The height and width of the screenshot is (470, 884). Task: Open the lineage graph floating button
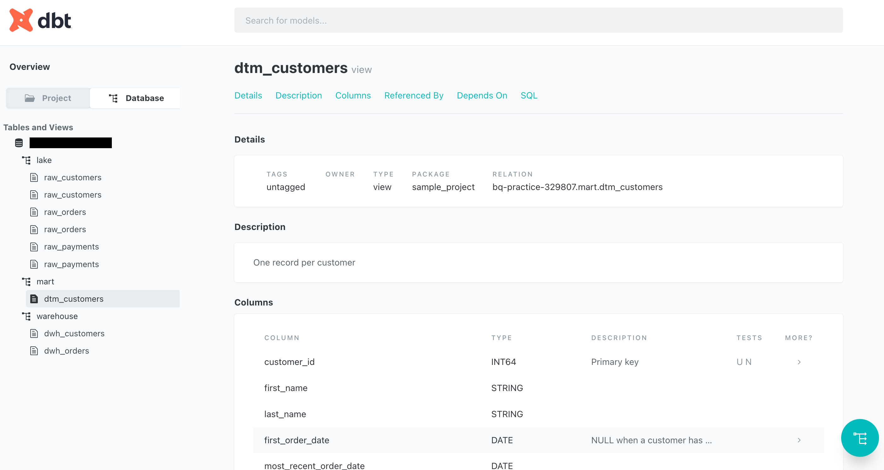click(860, 438)
